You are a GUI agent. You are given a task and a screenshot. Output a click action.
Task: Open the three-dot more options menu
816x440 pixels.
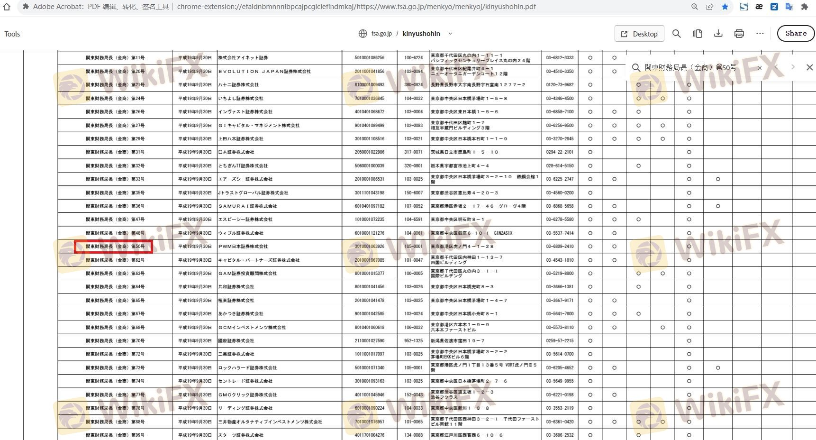tap(760, 34)
